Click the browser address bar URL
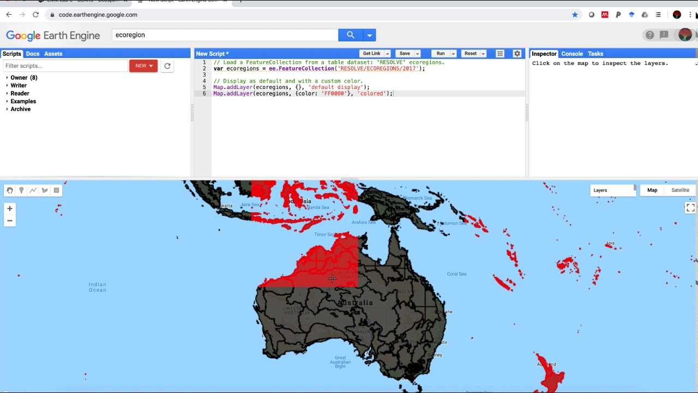Image resolution: width=698 pixels, height=393 pixels. 98,15
